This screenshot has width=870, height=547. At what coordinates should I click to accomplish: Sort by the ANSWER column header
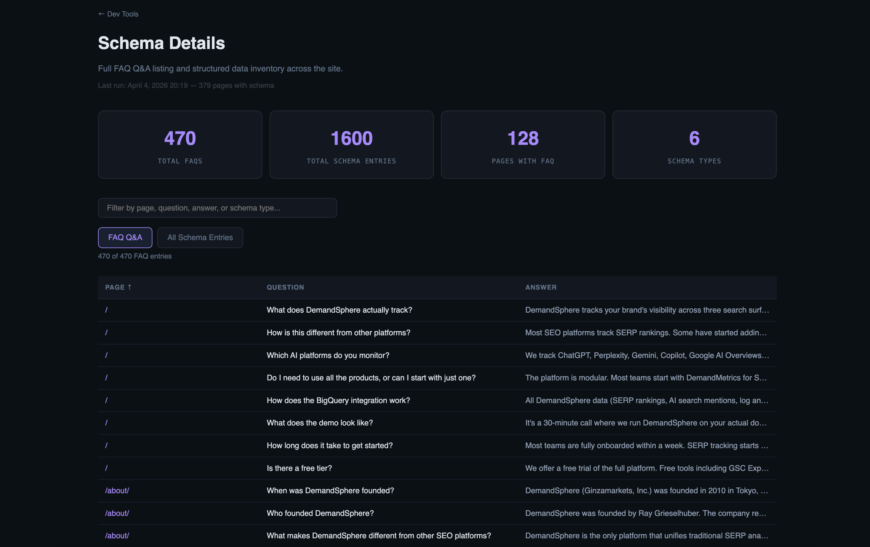pyautogui.click(x=540, y=287)
